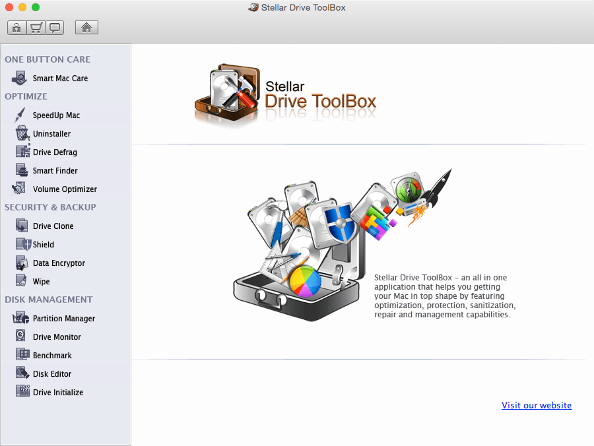Click the speech bubble feedback icon
594x446 pixels.
pyautogui.click(x=55, y=28)
